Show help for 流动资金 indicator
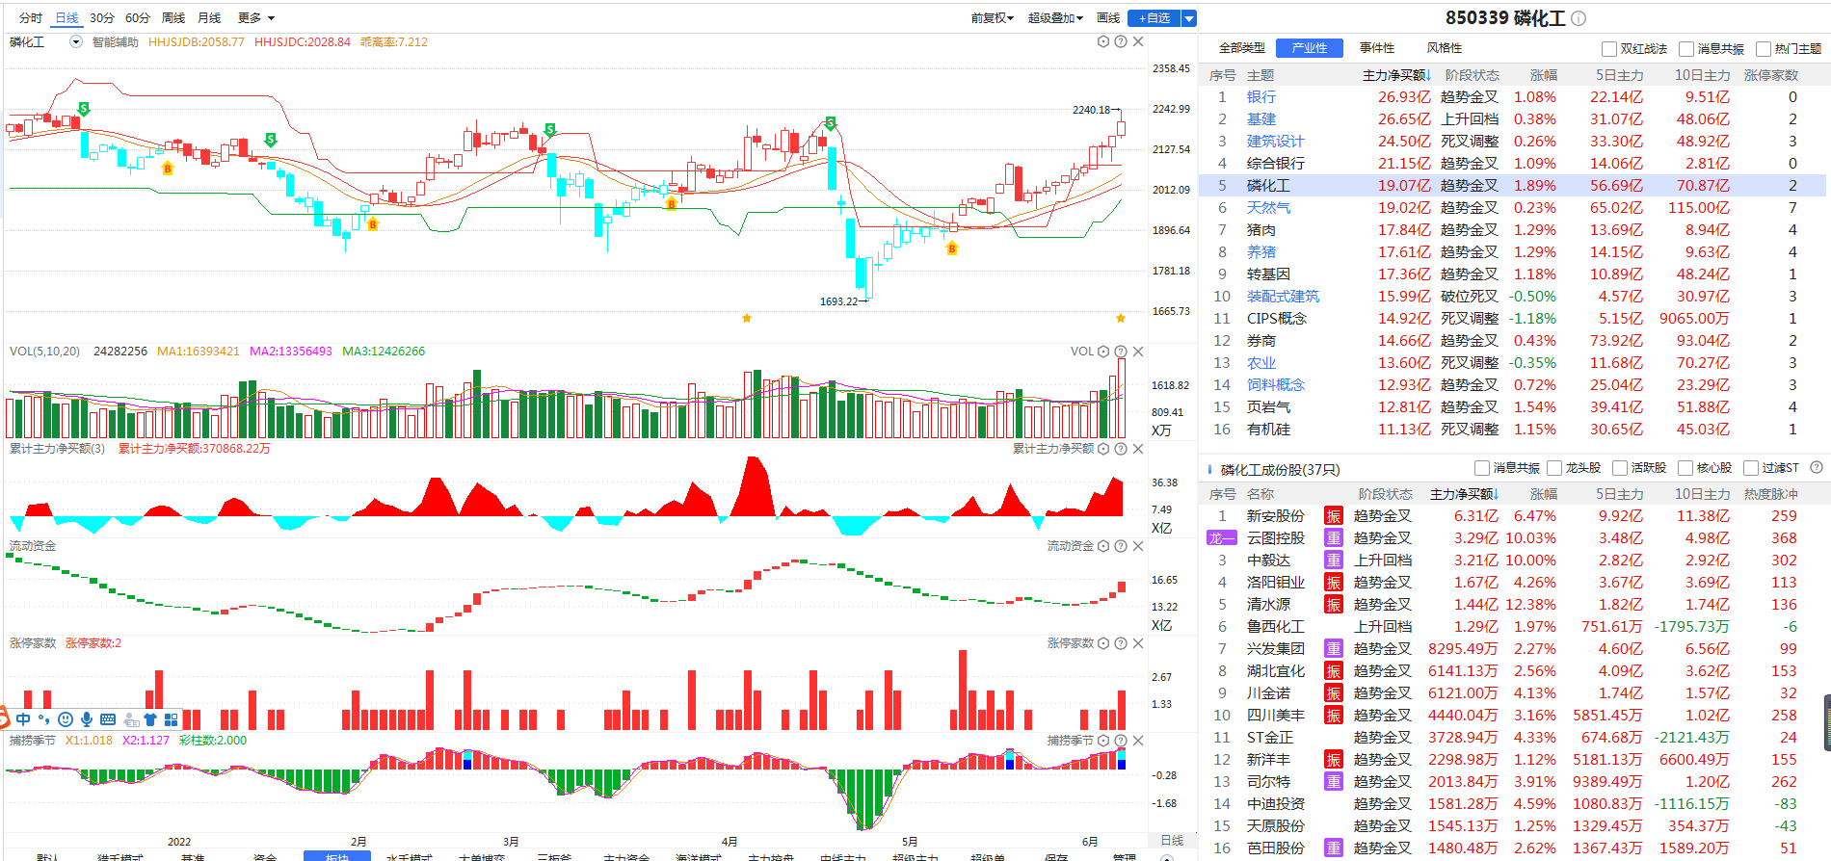The image size is (1831, 861). [1121, 546]
